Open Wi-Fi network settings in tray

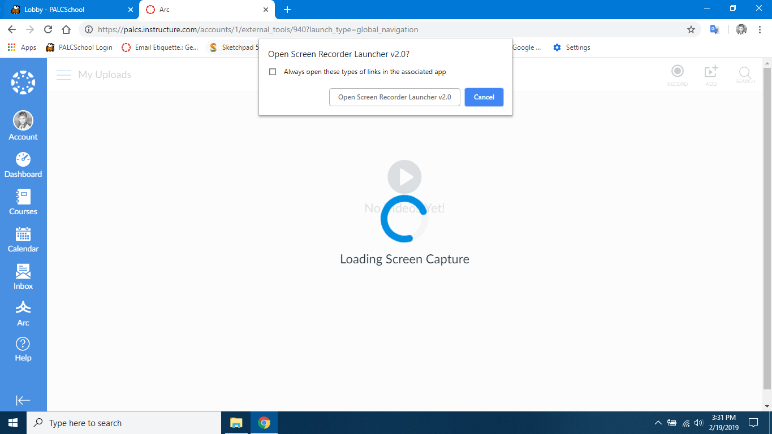click(686, 423)
